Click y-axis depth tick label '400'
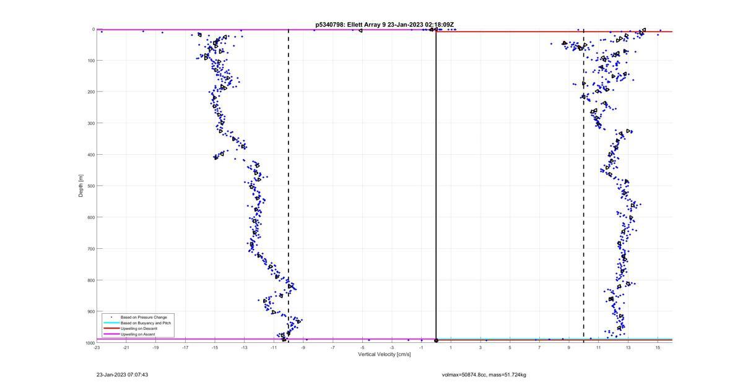 tap(90, 155)
